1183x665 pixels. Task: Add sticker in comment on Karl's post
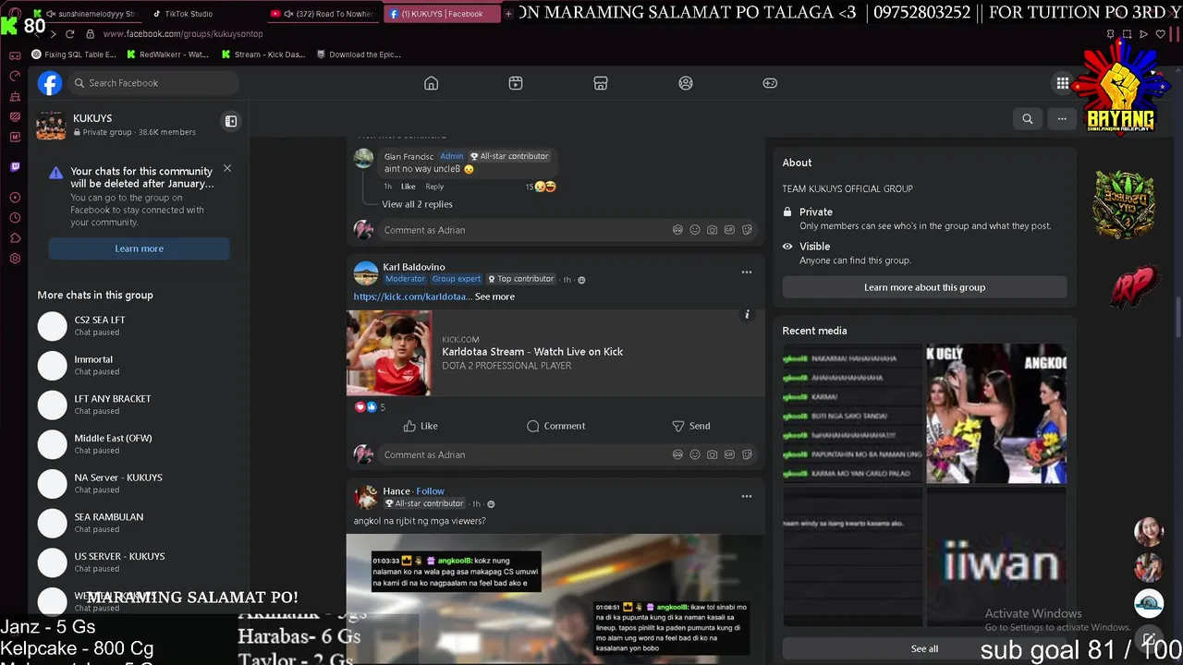747,454
